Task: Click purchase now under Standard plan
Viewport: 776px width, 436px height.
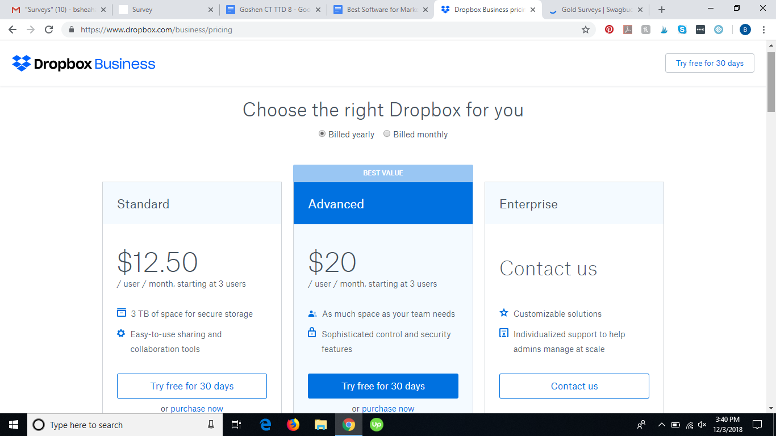Action: [197, 408]
